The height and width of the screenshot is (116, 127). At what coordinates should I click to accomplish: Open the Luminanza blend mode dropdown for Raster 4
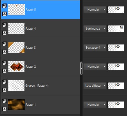(95, 29)
